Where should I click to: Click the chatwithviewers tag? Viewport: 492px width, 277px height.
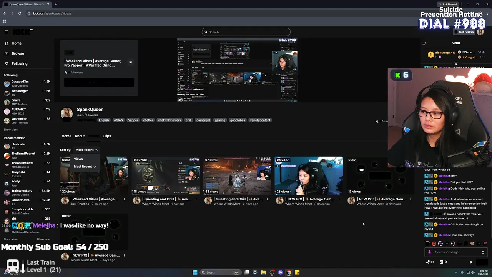(x=169, y=120)
